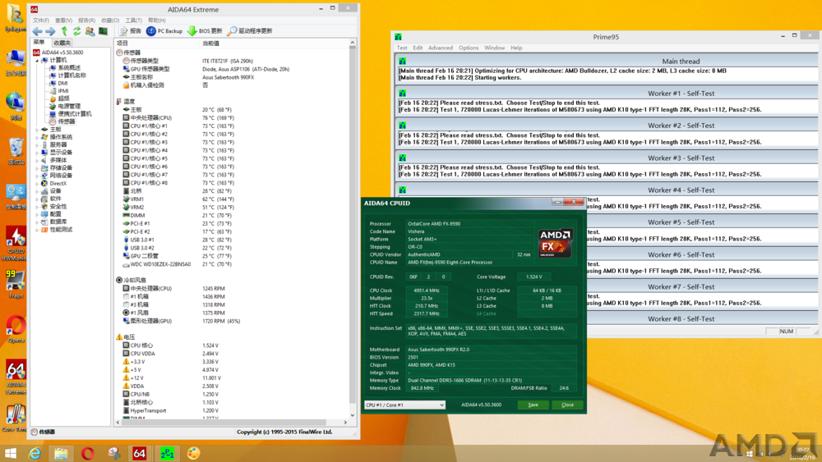Expand the 存储设备 tree node
Viewport: 822px width, 462px height.
[37, 168]
